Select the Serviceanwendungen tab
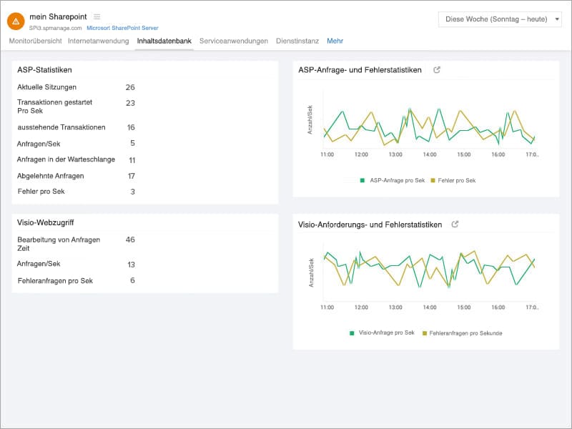The width and height of the screenshot is (572, 429). (x=232, y=41)
